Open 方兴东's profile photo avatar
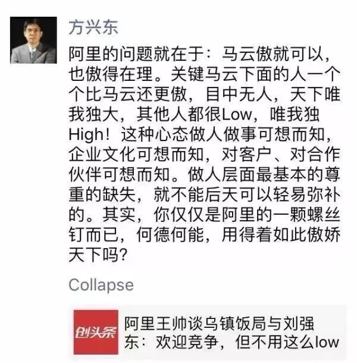Screen dimensions: 357x363 [x=33, y=40]
